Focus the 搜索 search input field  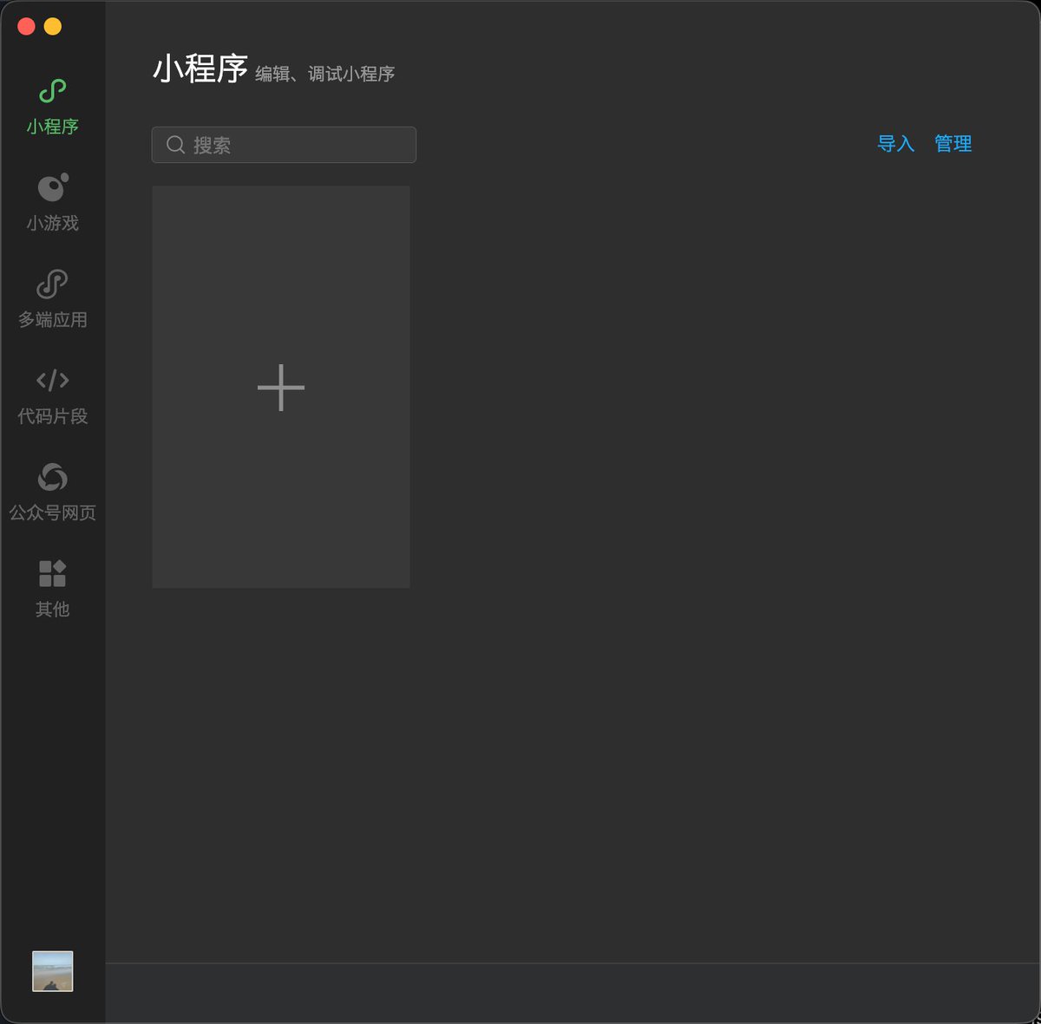point(284,145)
